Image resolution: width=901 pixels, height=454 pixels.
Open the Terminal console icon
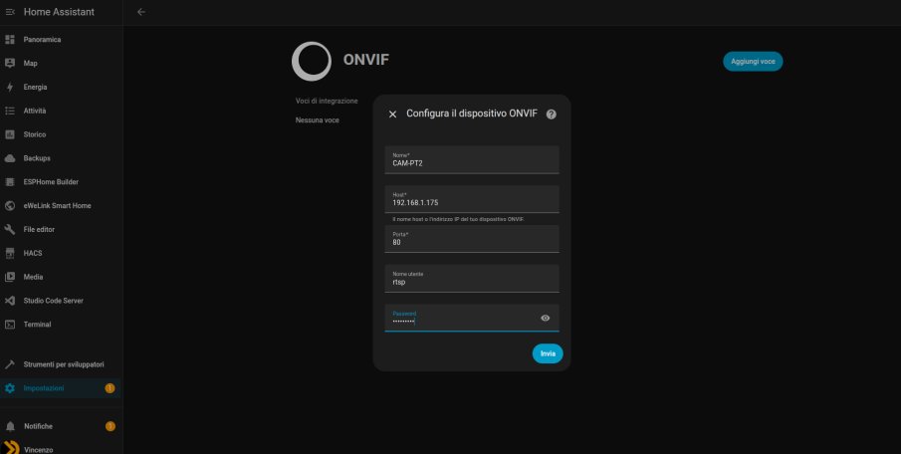tap(10, 325)
